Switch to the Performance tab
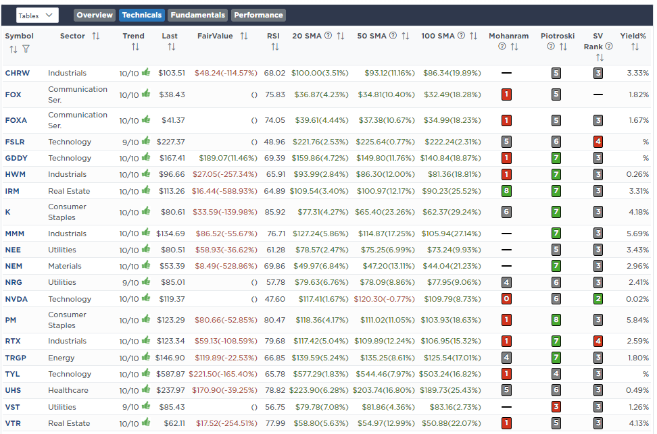657x434 pixels. tap(258, 15)
